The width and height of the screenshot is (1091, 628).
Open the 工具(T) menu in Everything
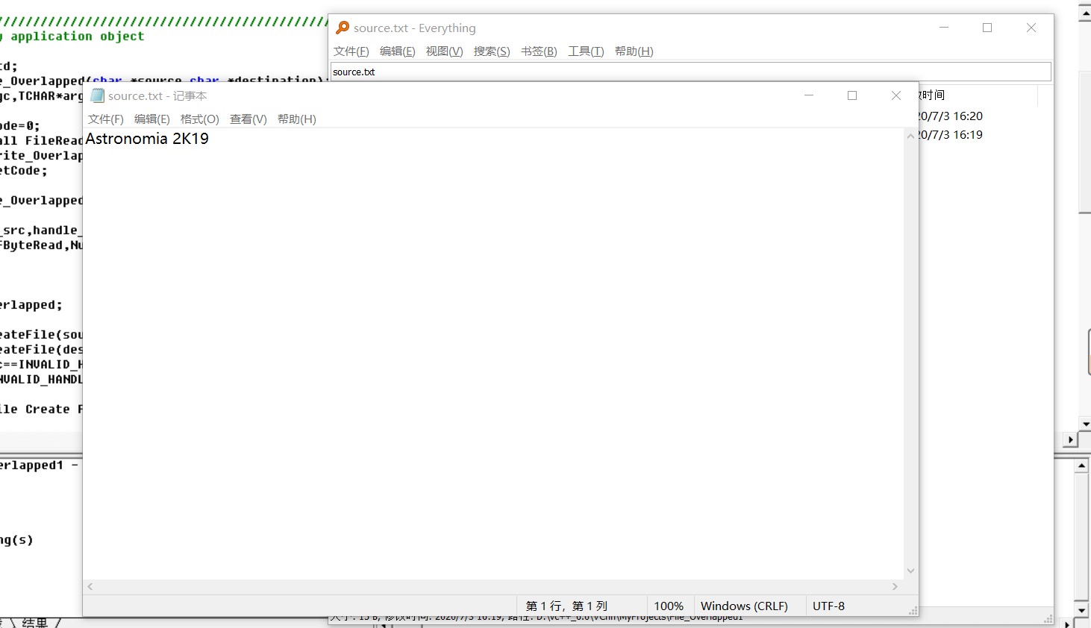587,51
